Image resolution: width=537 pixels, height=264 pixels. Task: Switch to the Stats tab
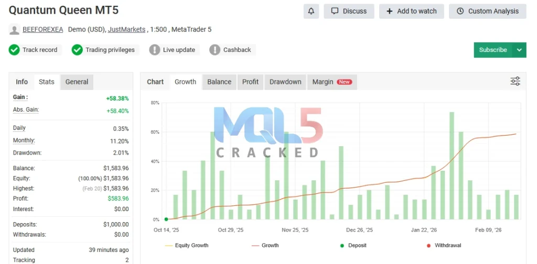point(47,82)
